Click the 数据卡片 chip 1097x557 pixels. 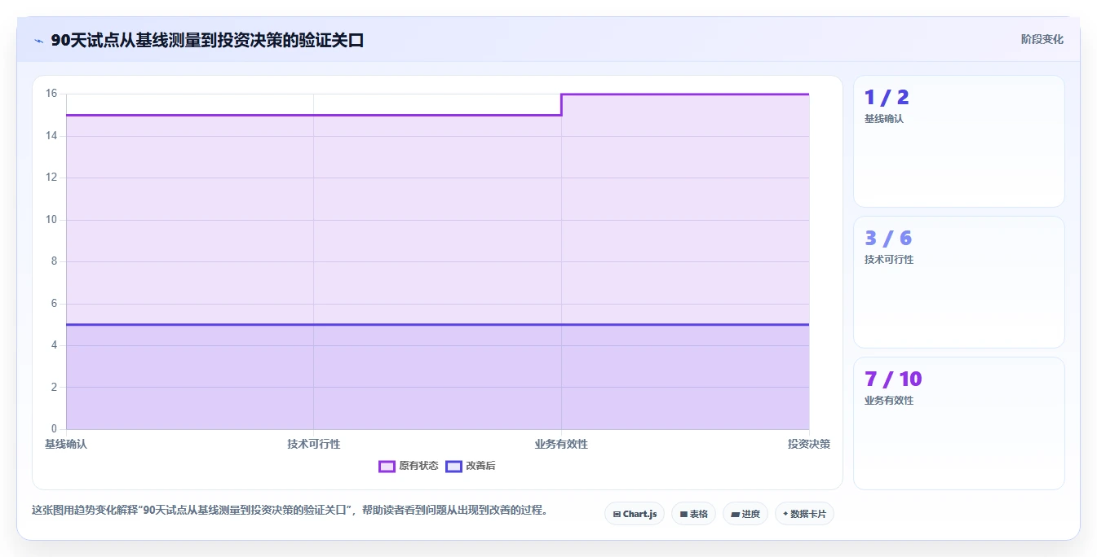point(804,514)
